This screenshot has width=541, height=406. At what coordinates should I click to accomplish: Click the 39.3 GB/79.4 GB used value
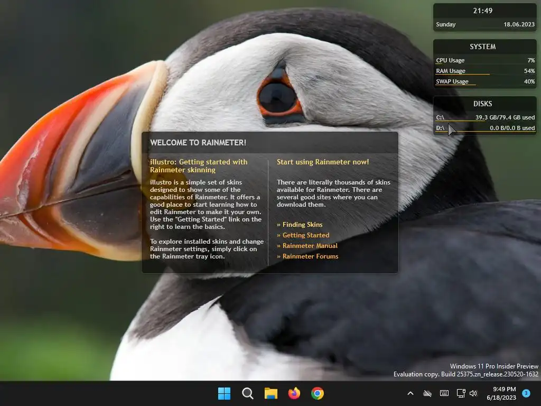pyautogui.click(x=505, y=117)
